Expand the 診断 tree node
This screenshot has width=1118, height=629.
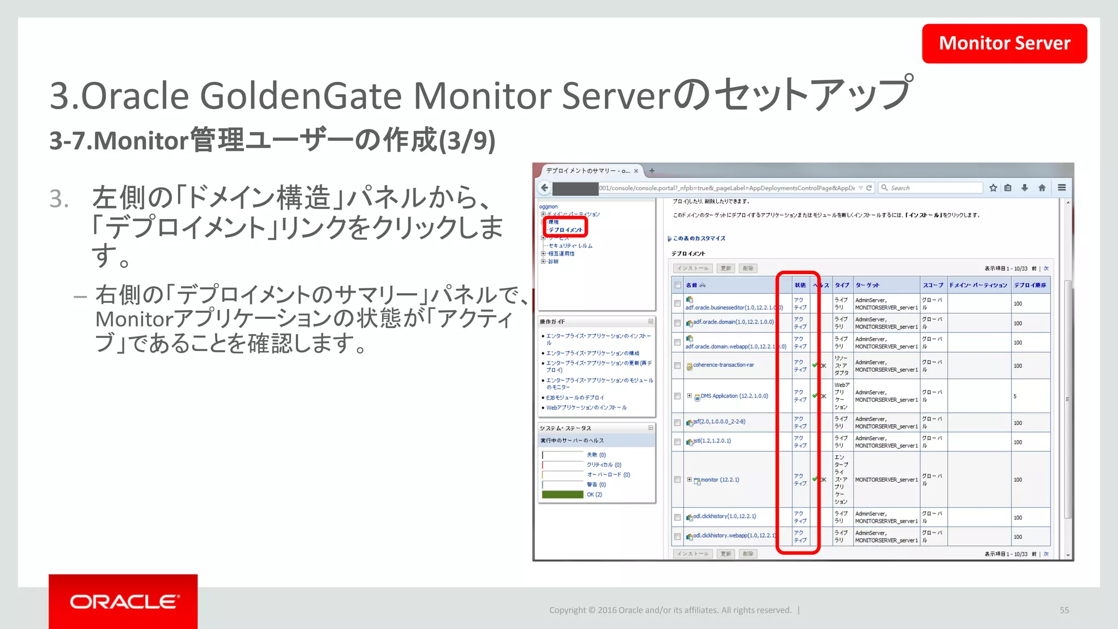coord(543,261)
